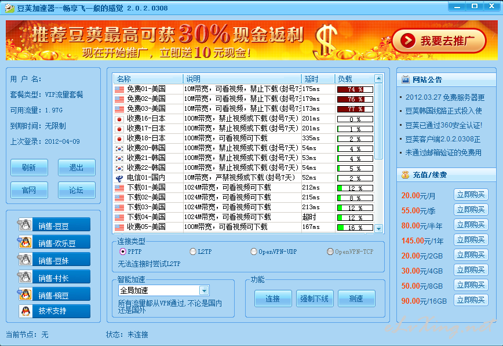Click the US flag of 免费02-美国

tap(119, 99)
